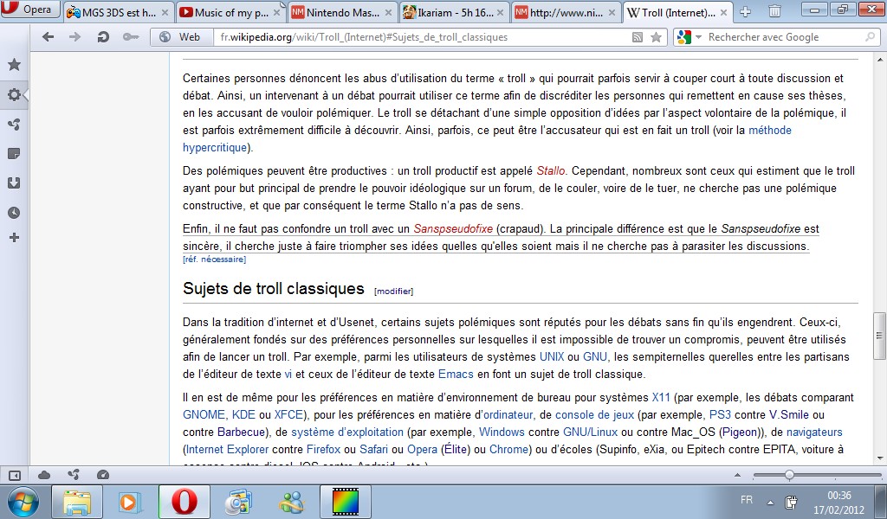This screenshot has height=519, width=887.
Task: Open the KDE link
Action: pos(243,415)
